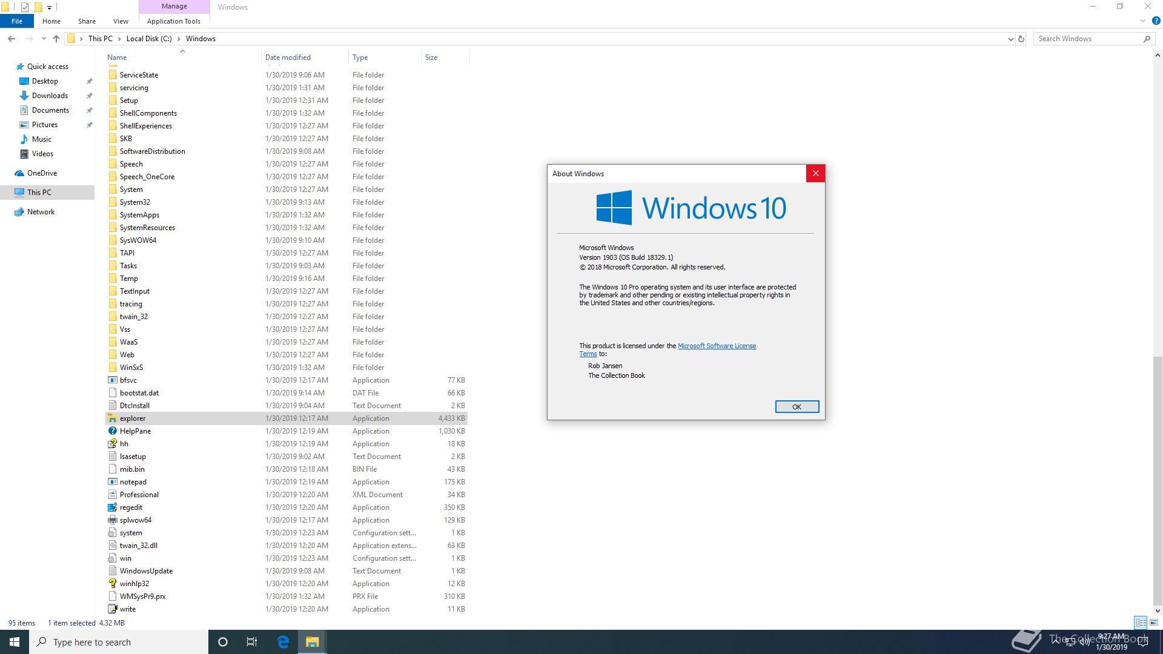Click the 'This PC' breadcrumb
The height and width of the screenshot is (654, 1163).
[101, 39]
